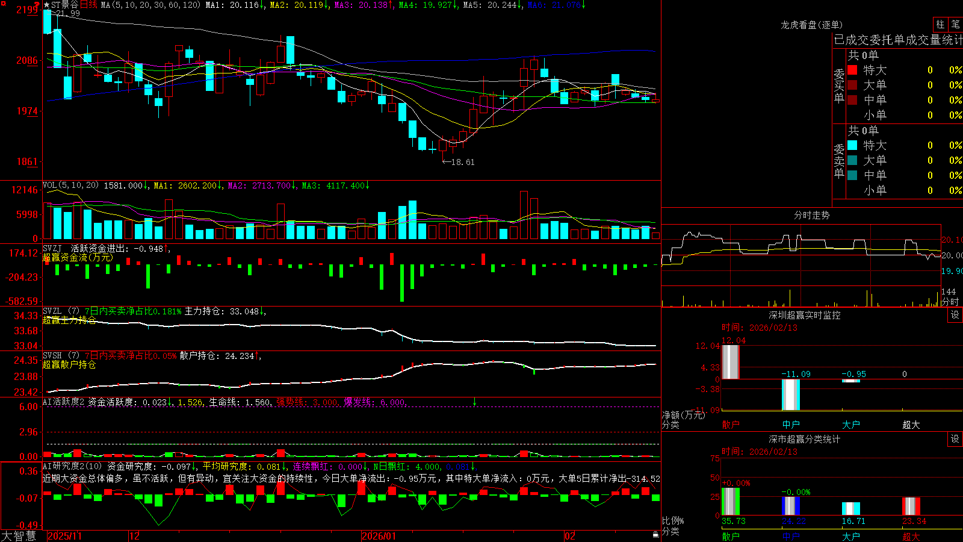This screenshot has width=963, height=542.
Task: Click the dark red 中单 swatch under 委买单
Action: pyautogui.click(x=852, y=100)
